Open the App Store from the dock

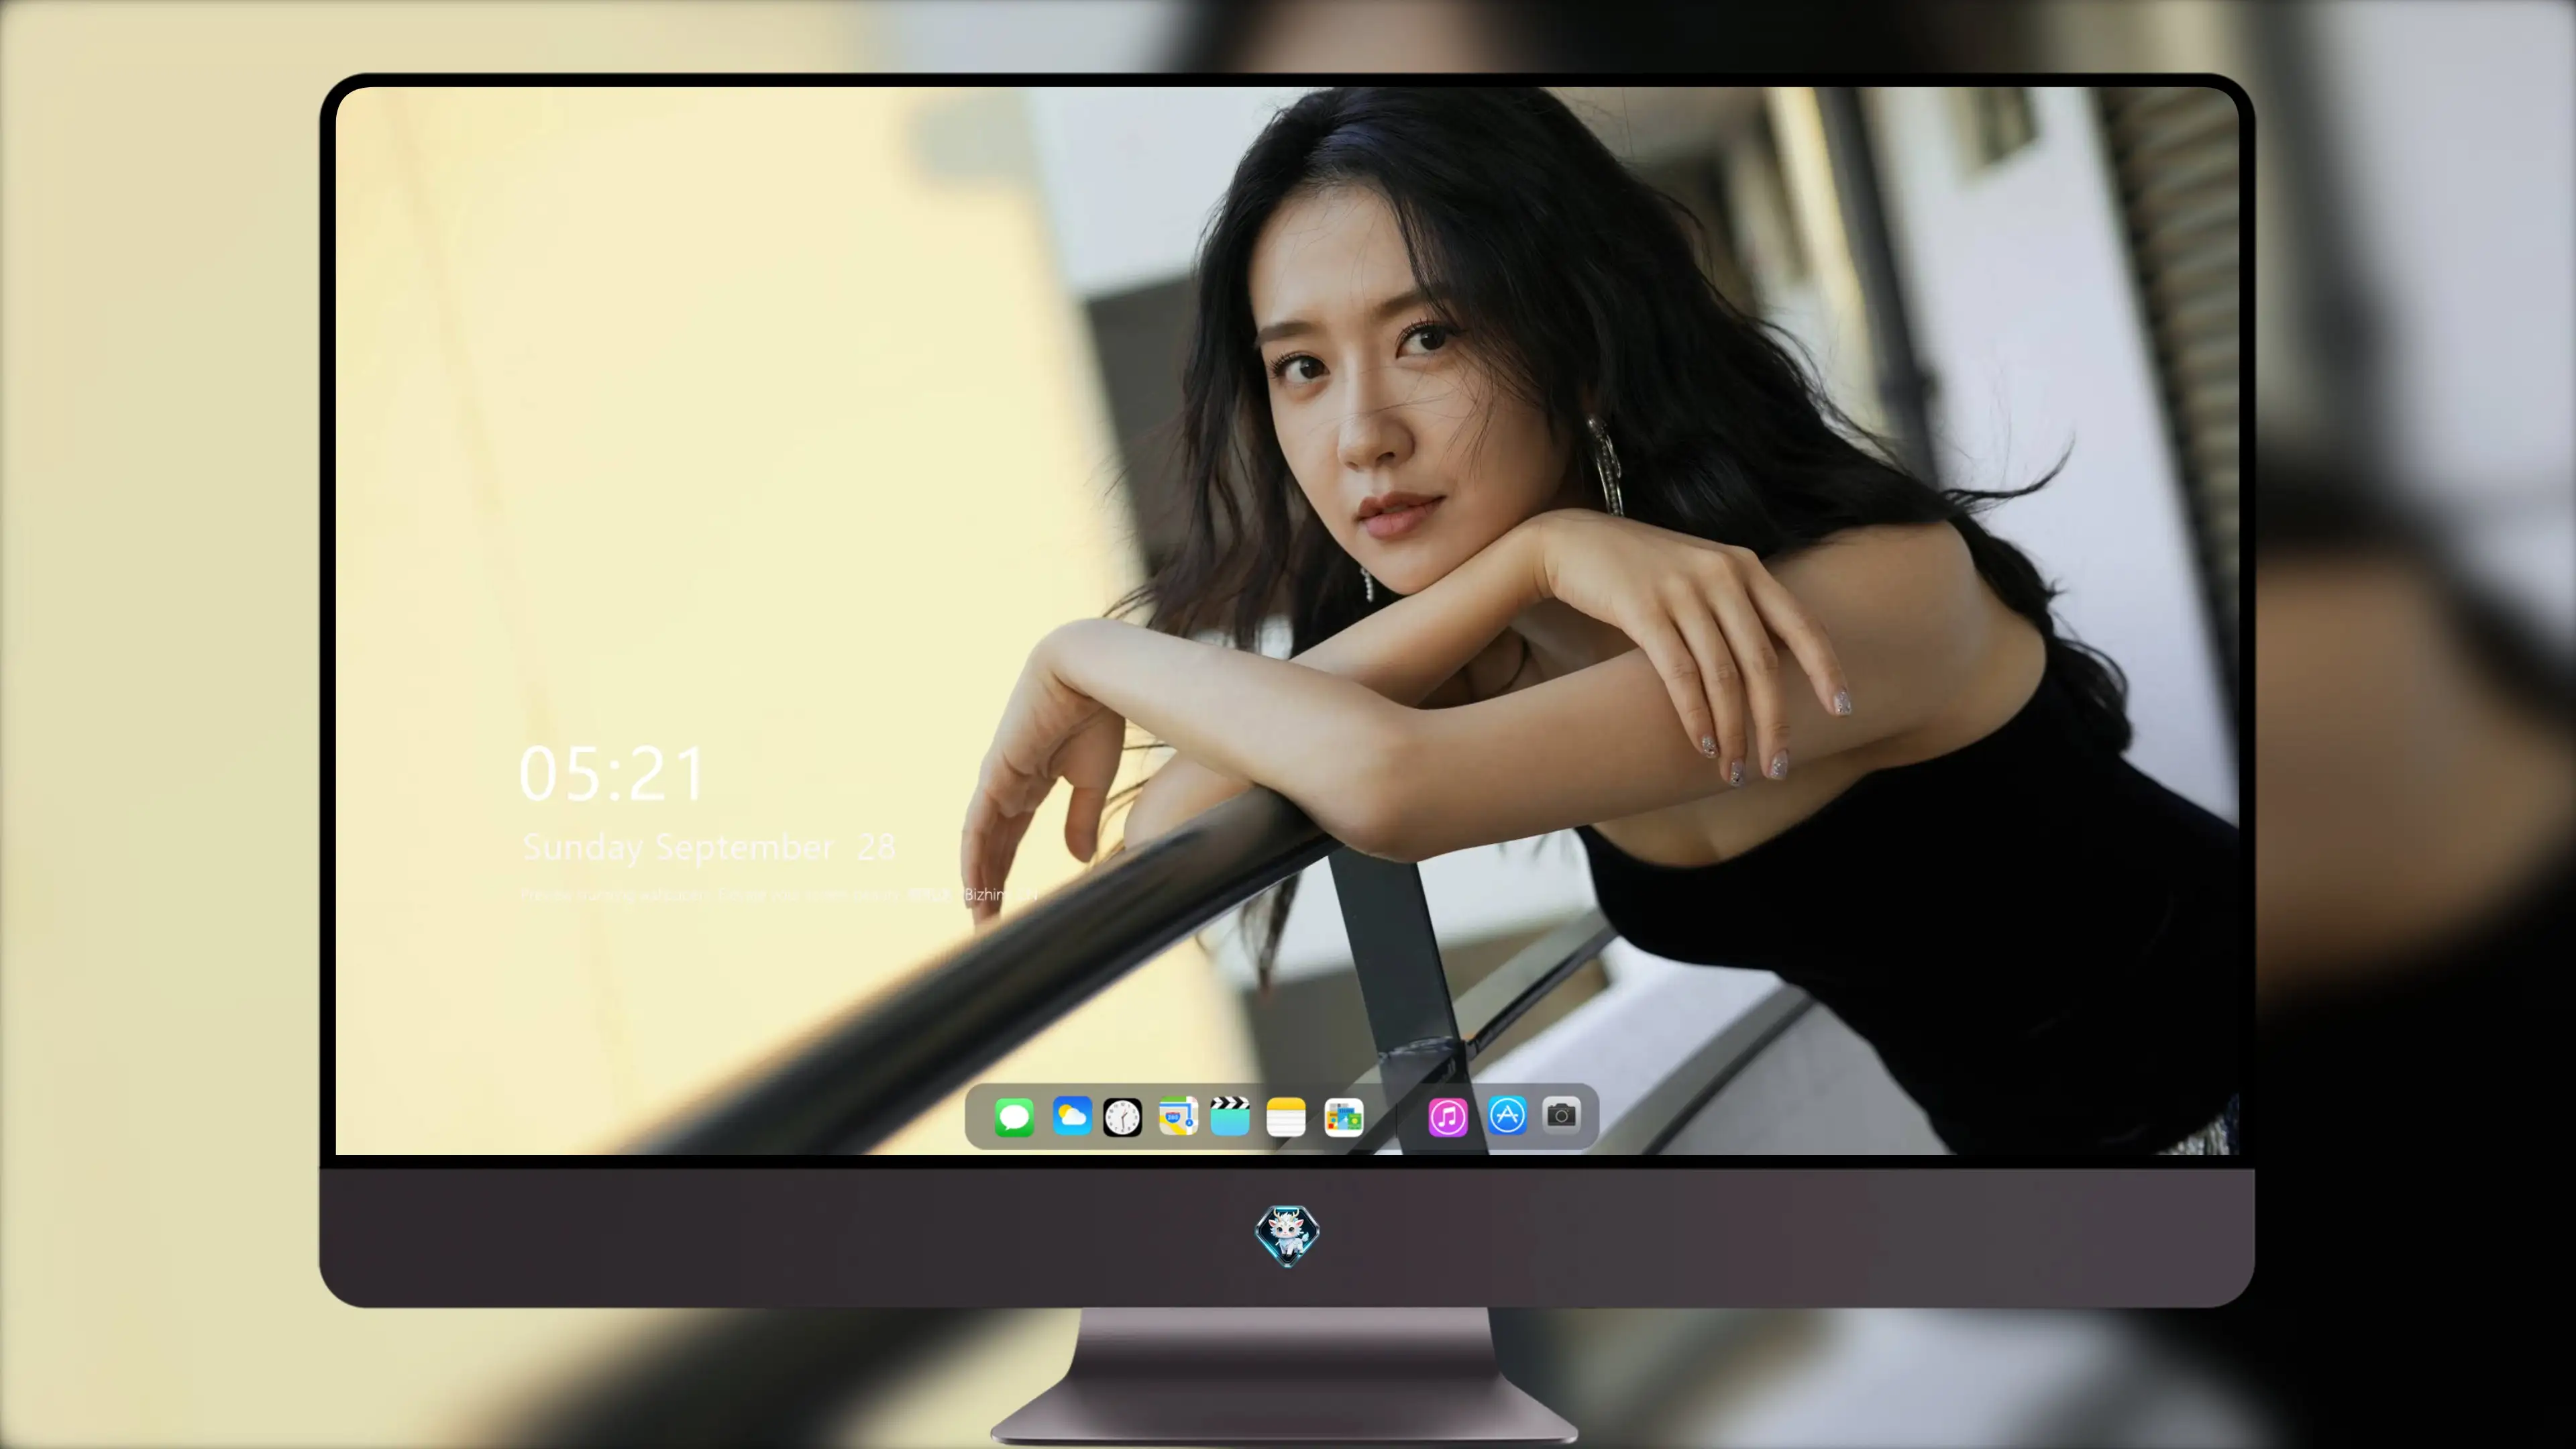pos(1507,1115)
